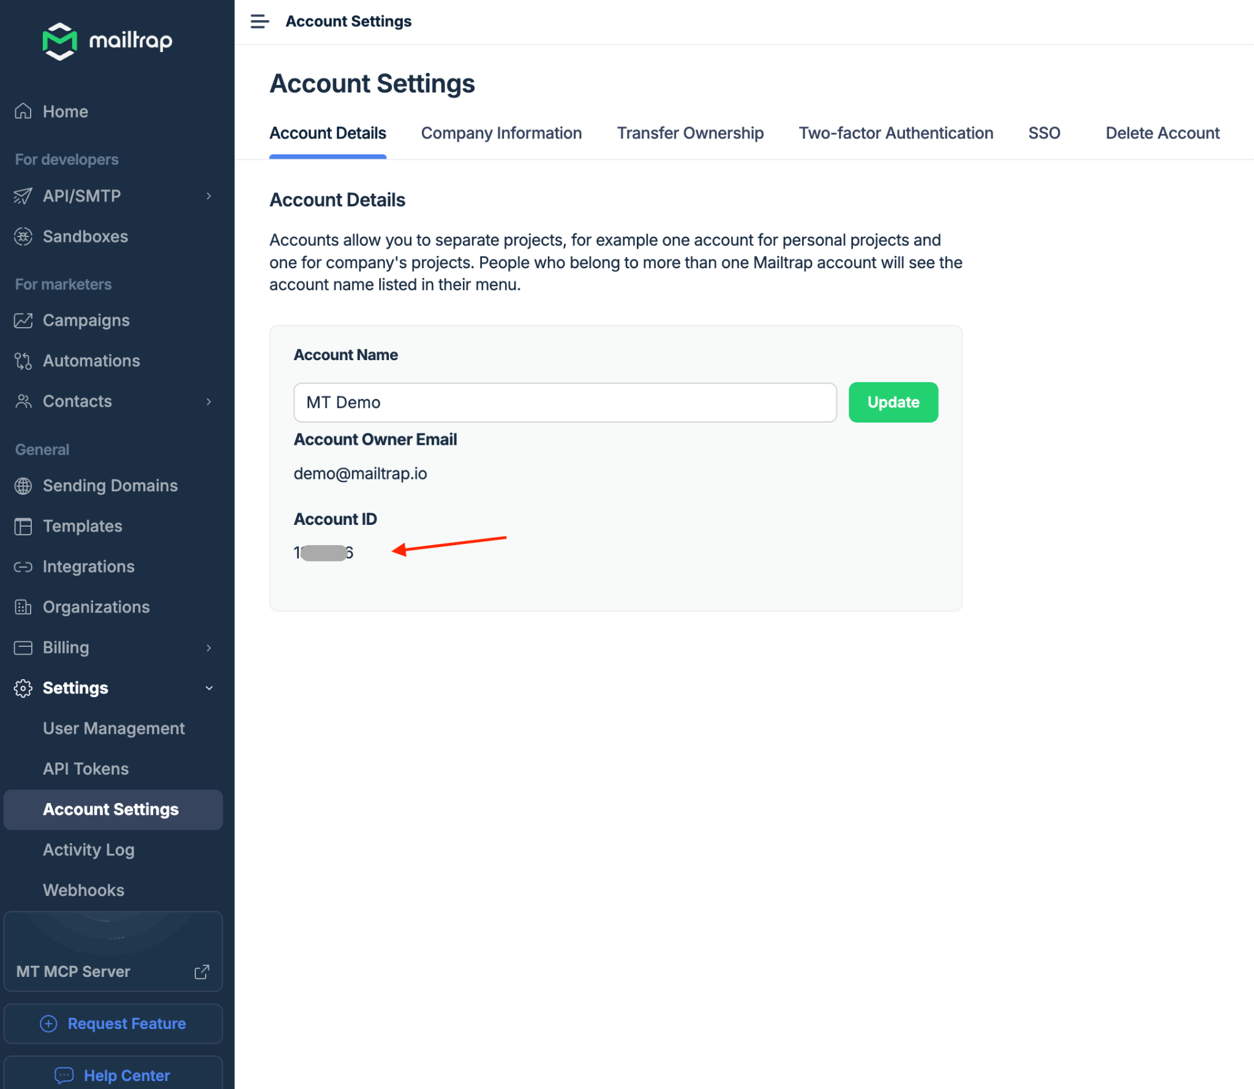Open Integrations in the sidebar
1254x1089 pixels.
pyautogui.click(x=89, y=567)
